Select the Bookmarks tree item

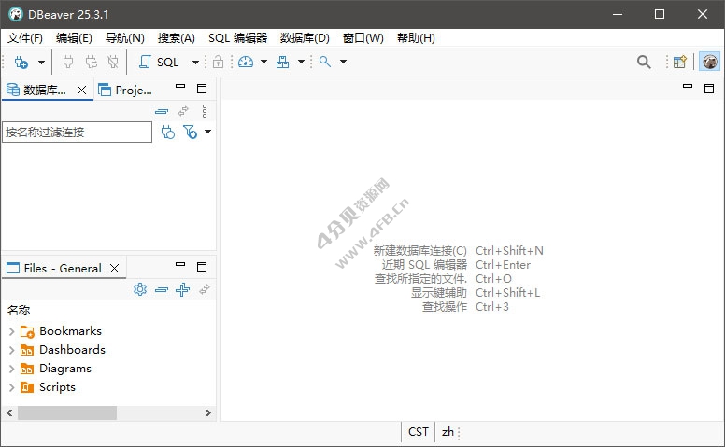pyautogui.click(x=70, y=331)
